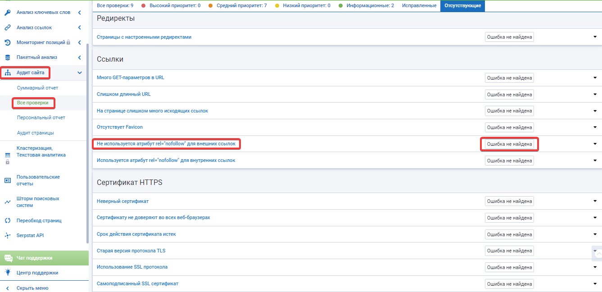Click the site audit sitemap icon

point(7,73)
